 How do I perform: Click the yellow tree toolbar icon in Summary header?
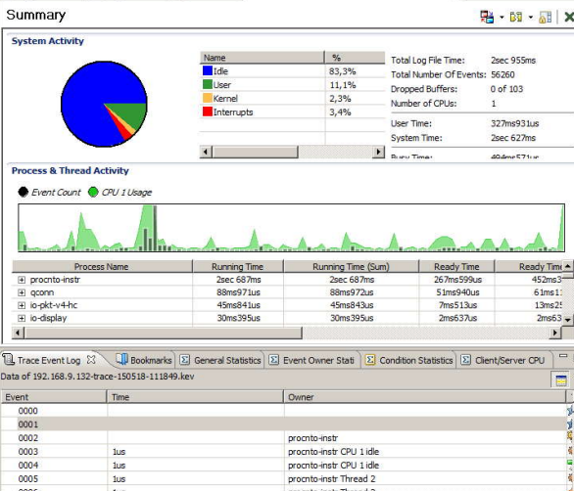(516, 17)
